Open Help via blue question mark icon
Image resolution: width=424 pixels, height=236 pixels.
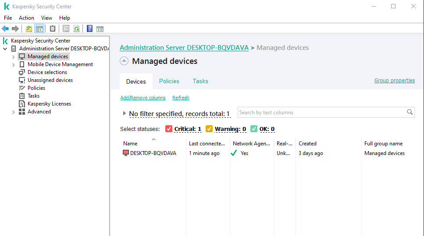(x=89, y=29)
